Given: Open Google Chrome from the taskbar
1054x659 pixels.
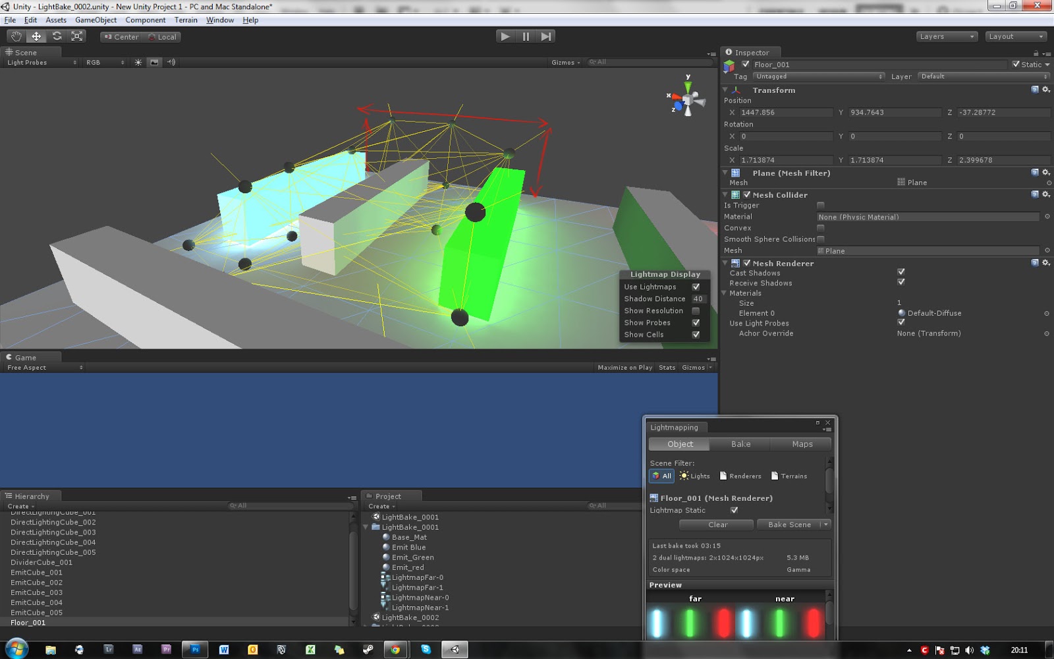Looking at the screenshot, I should [x=395, y=650].
